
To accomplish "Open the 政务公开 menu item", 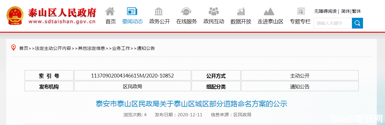I will coord(160,22).
